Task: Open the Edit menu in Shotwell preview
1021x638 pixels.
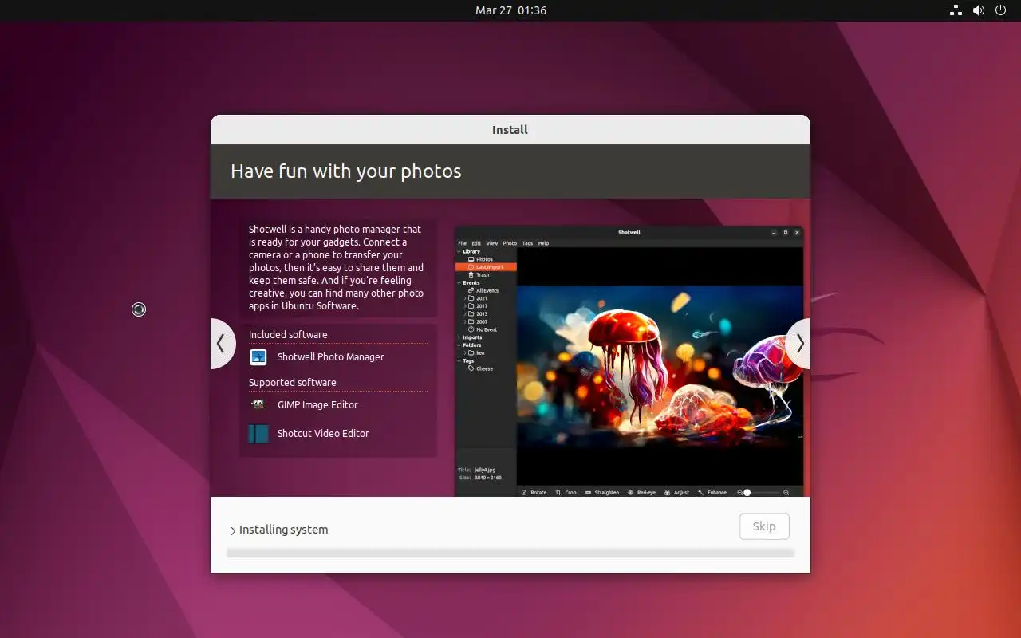Action: [476, 243]
